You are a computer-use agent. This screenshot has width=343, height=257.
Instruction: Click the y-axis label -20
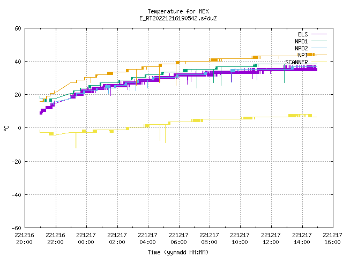point(17,162)
